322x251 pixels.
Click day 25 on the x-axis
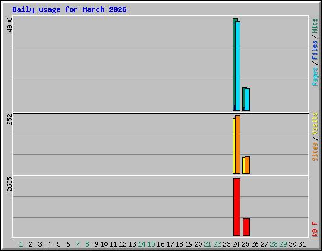pyautogui.click(x=245, y=244)
